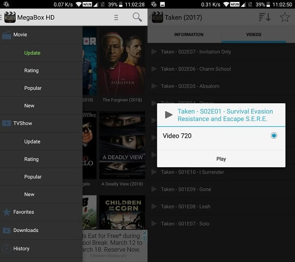This screenshot has height=262, width=295.
Task: Open the TVShow section in the drawer
Action: pyautogui.click(x=41, y=123)
